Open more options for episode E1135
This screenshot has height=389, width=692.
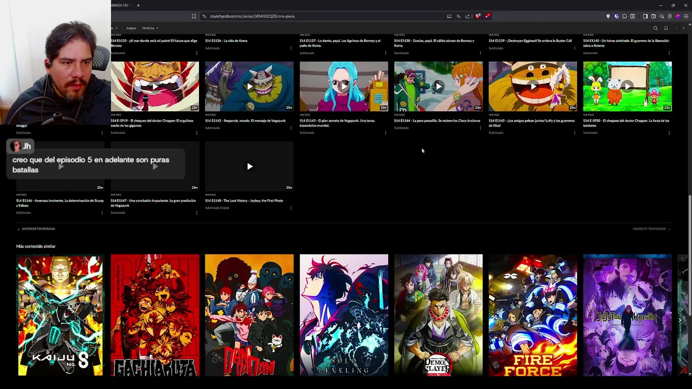pos(197,53)
